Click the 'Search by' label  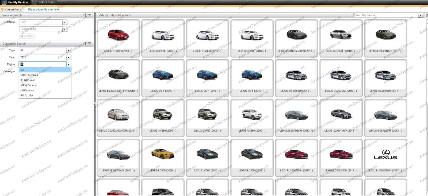pos(9,22)
